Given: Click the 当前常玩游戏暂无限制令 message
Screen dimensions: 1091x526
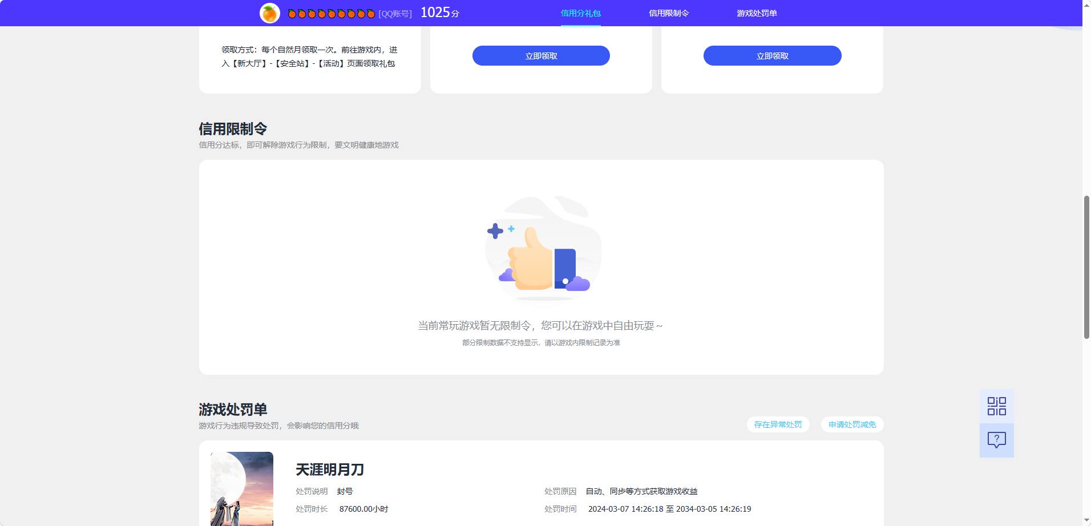Looking at the screenshot, I should (540, 326).
